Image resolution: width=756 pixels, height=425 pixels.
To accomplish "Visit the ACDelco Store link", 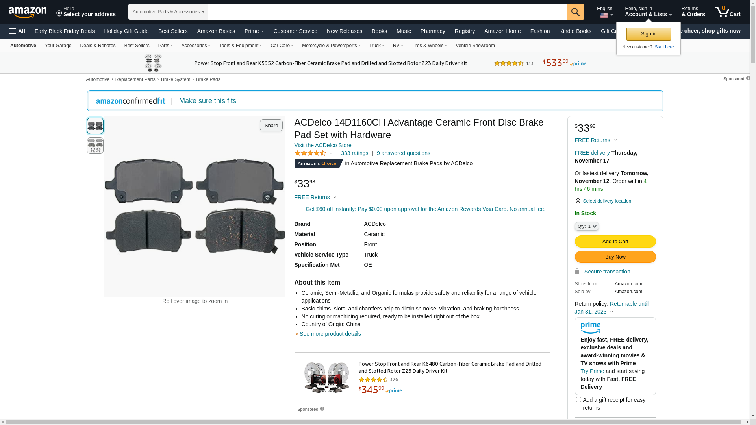I will 323,145.
